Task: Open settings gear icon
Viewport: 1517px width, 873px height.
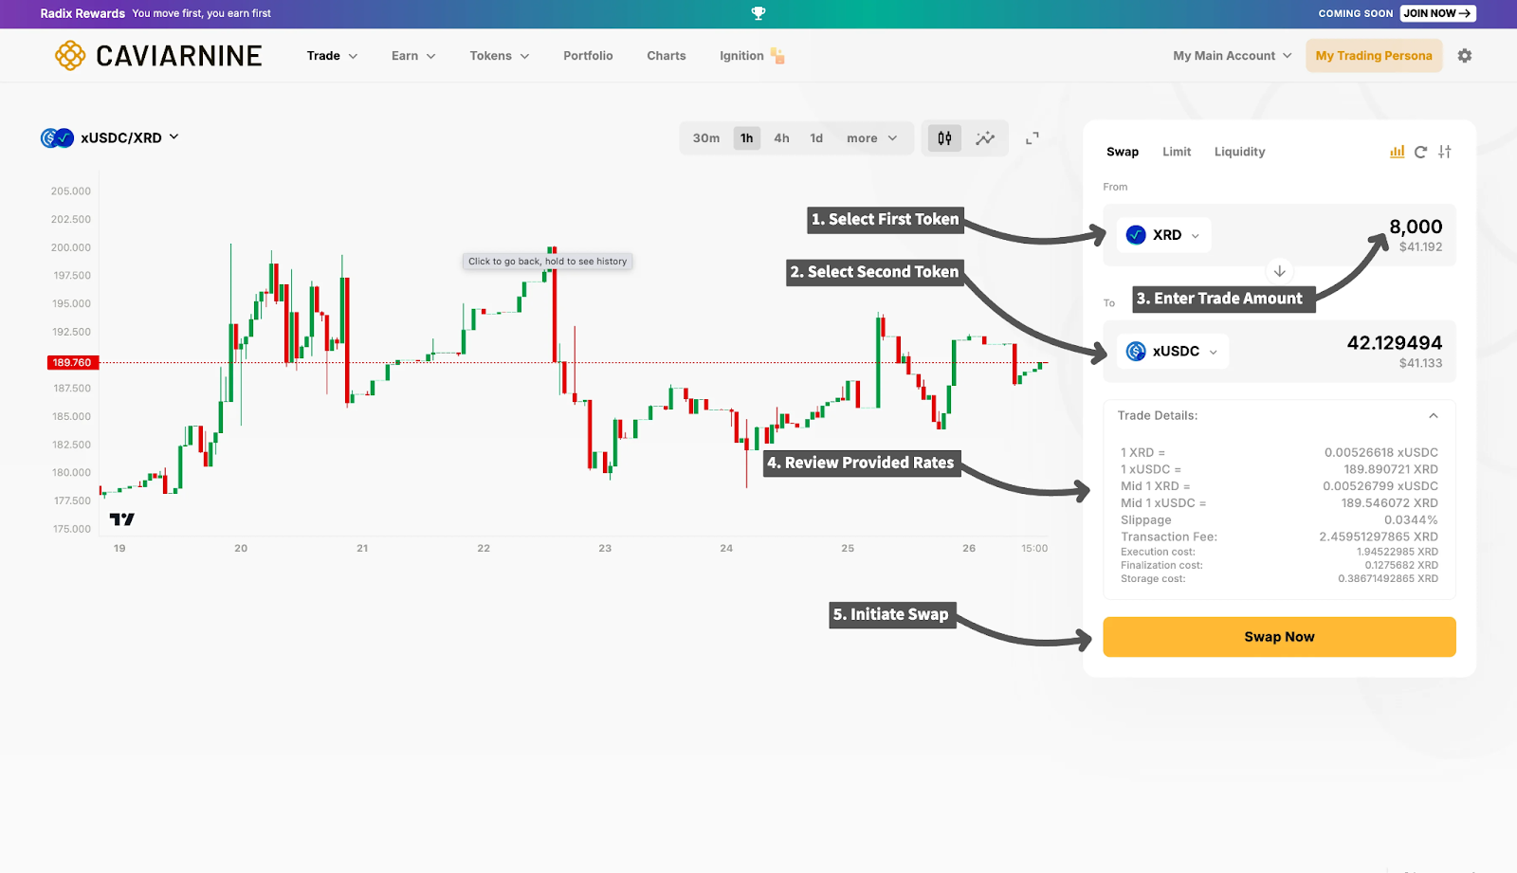Action: click(1465, 56)
